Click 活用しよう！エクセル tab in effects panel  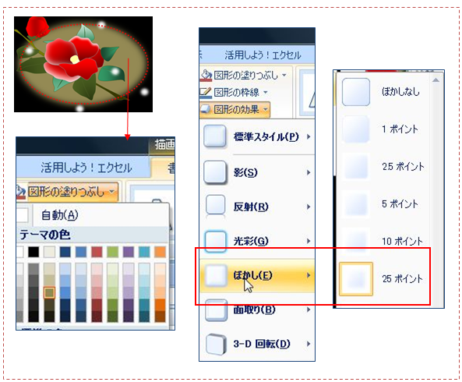263,55
